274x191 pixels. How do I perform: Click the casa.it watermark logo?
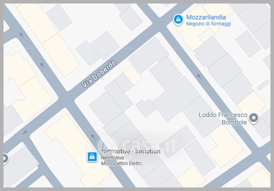[x=137, y=145]
